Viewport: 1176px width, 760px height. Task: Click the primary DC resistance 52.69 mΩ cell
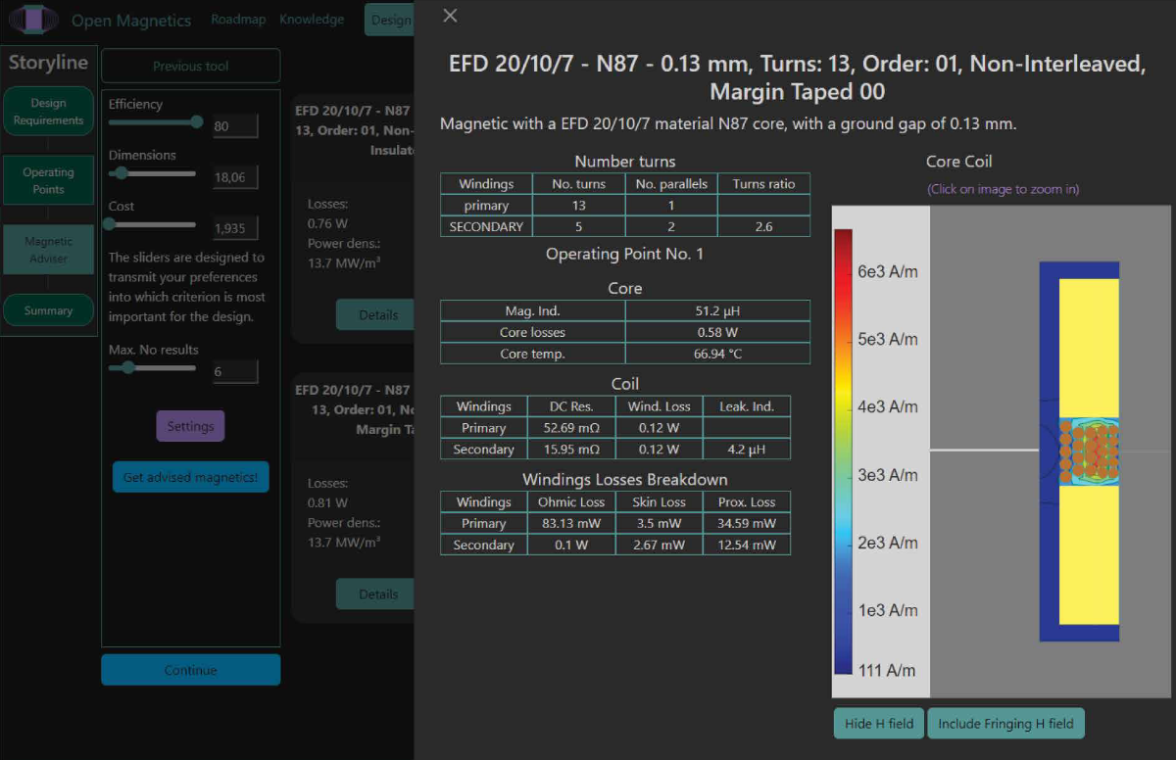click(x=570, y=427)
